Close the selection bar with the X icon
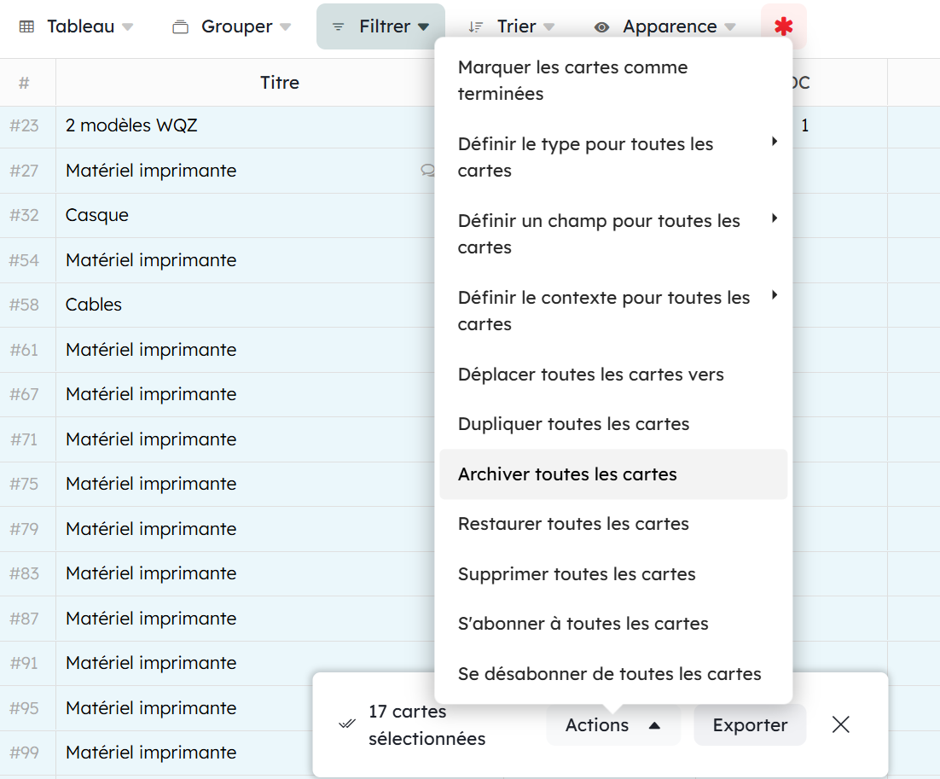The width and height of the screenshot is (940, 779). click(840, 724)
